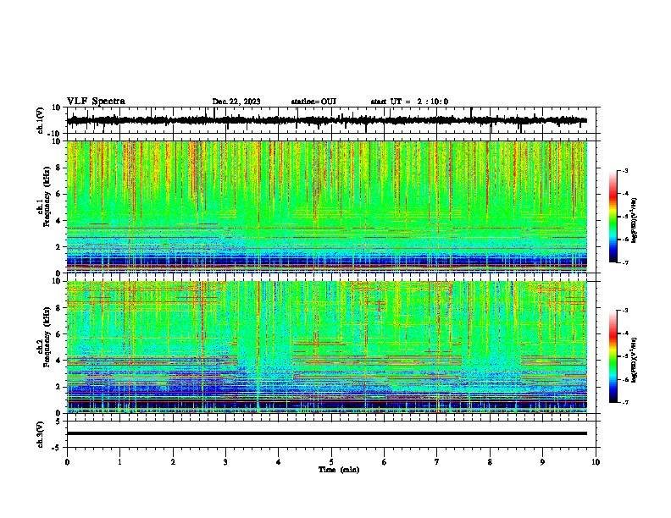Viewport: 671px width, 518px height.
Task: Click the "-3" label on ch.1 color bar
Action: pyautogui.click(x=624, y=171)
